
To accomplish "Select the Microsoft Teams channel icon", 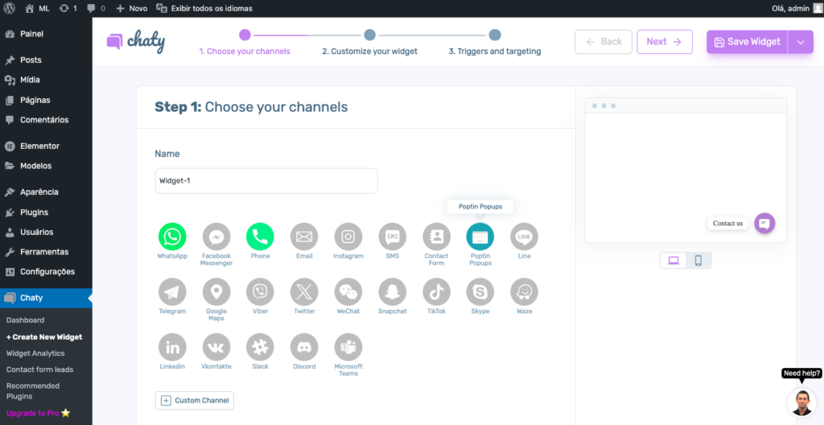I will click(x=348, y=347).
